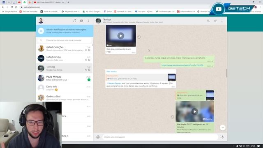Go to browser home page
This screenshot has width=263, height=148.
point(16,7)
